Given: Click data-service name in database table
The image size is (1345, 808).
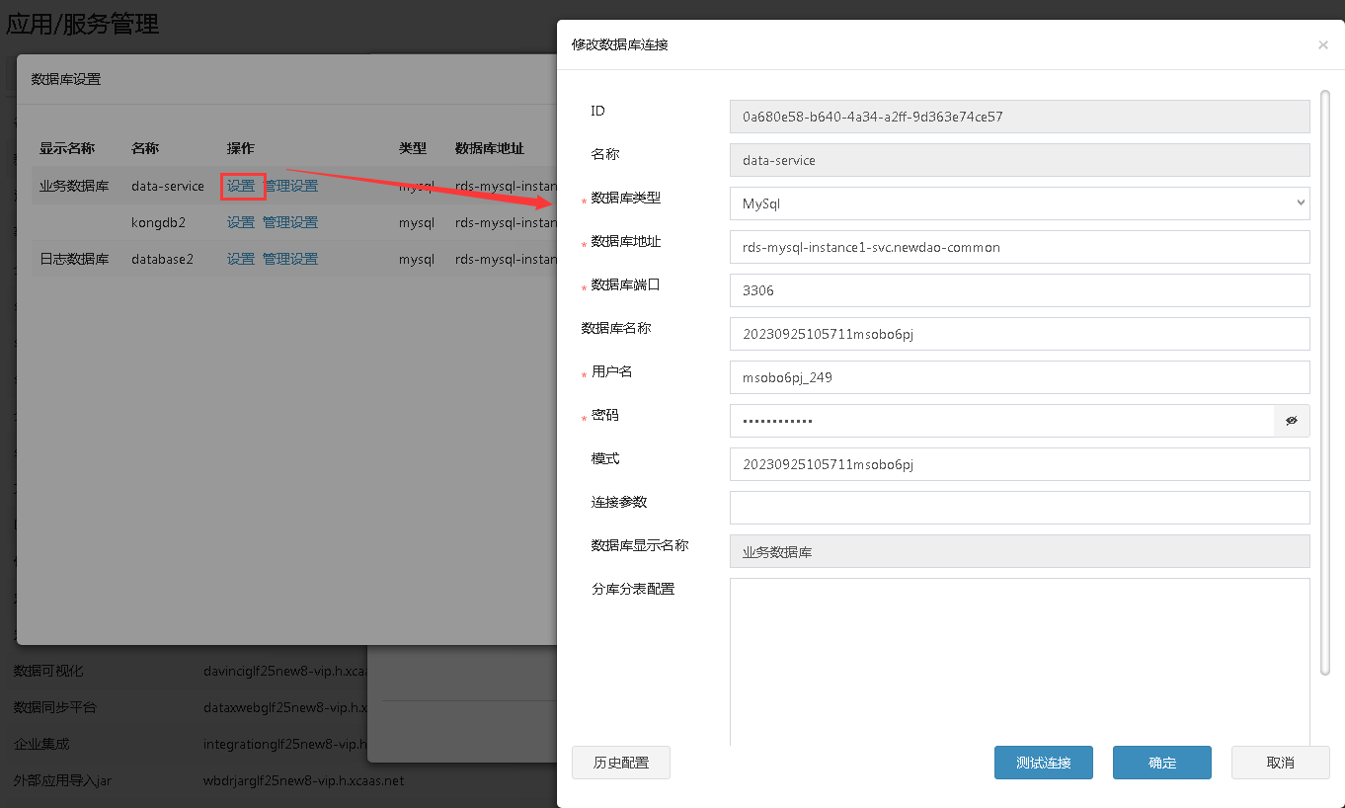Looking at the screenshot, I should (168, 186).
